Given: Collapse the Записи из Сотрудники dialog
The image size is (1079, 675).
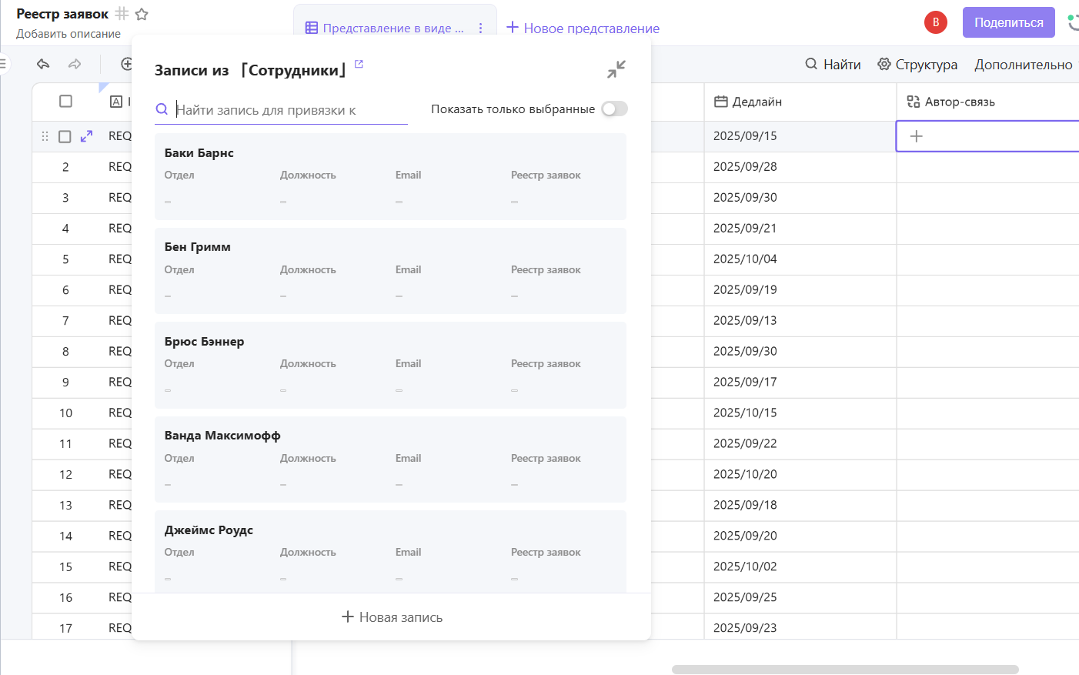Looking at the screenshot, I should click(616, 69).
